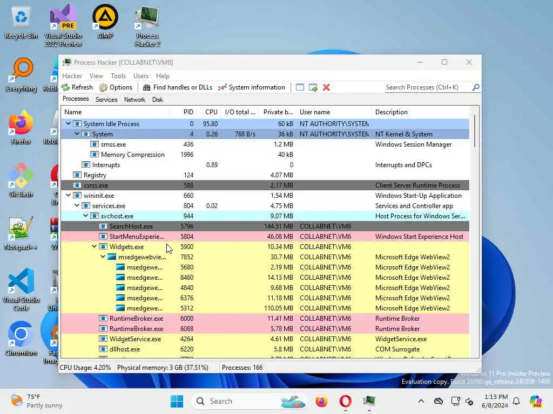Select the dllhost.exe process row
This screenshot has width=553, height=414.
point(265,349)
